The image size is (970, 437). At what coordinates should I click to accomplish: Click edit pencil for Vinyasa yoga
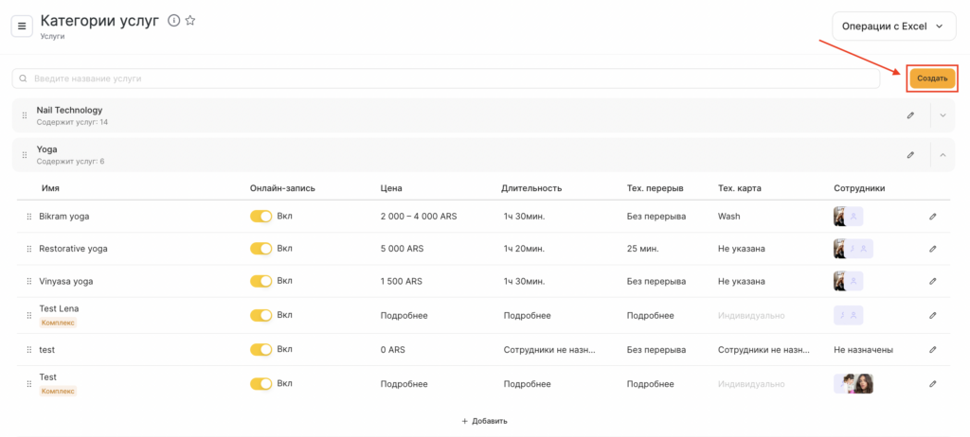point(932,281)
